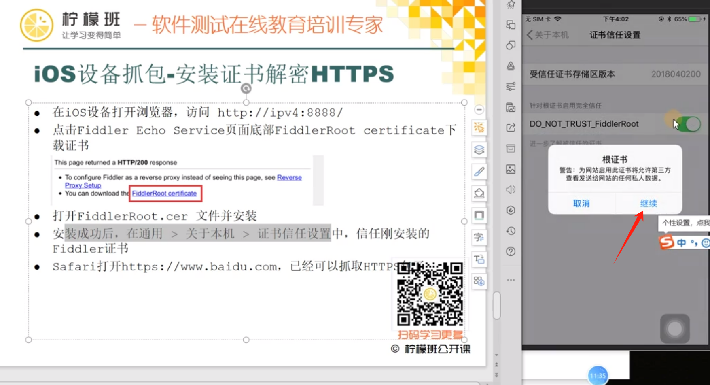Viewport: 710px width, 385px height.
Task: Go back to 关于本机 screen
Action: coord(548,35)
